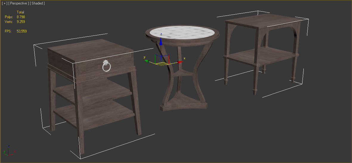Click the green Y axis gizmo arrow
352x163 pixels.
(147, 60)
